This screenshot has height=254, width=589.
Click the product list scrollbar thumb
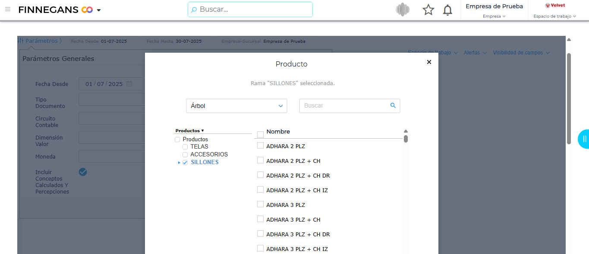click(406, 139)
